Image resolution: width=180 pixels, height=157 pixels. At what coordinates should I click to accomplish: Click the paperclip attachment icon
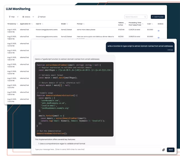pos(163,150)
